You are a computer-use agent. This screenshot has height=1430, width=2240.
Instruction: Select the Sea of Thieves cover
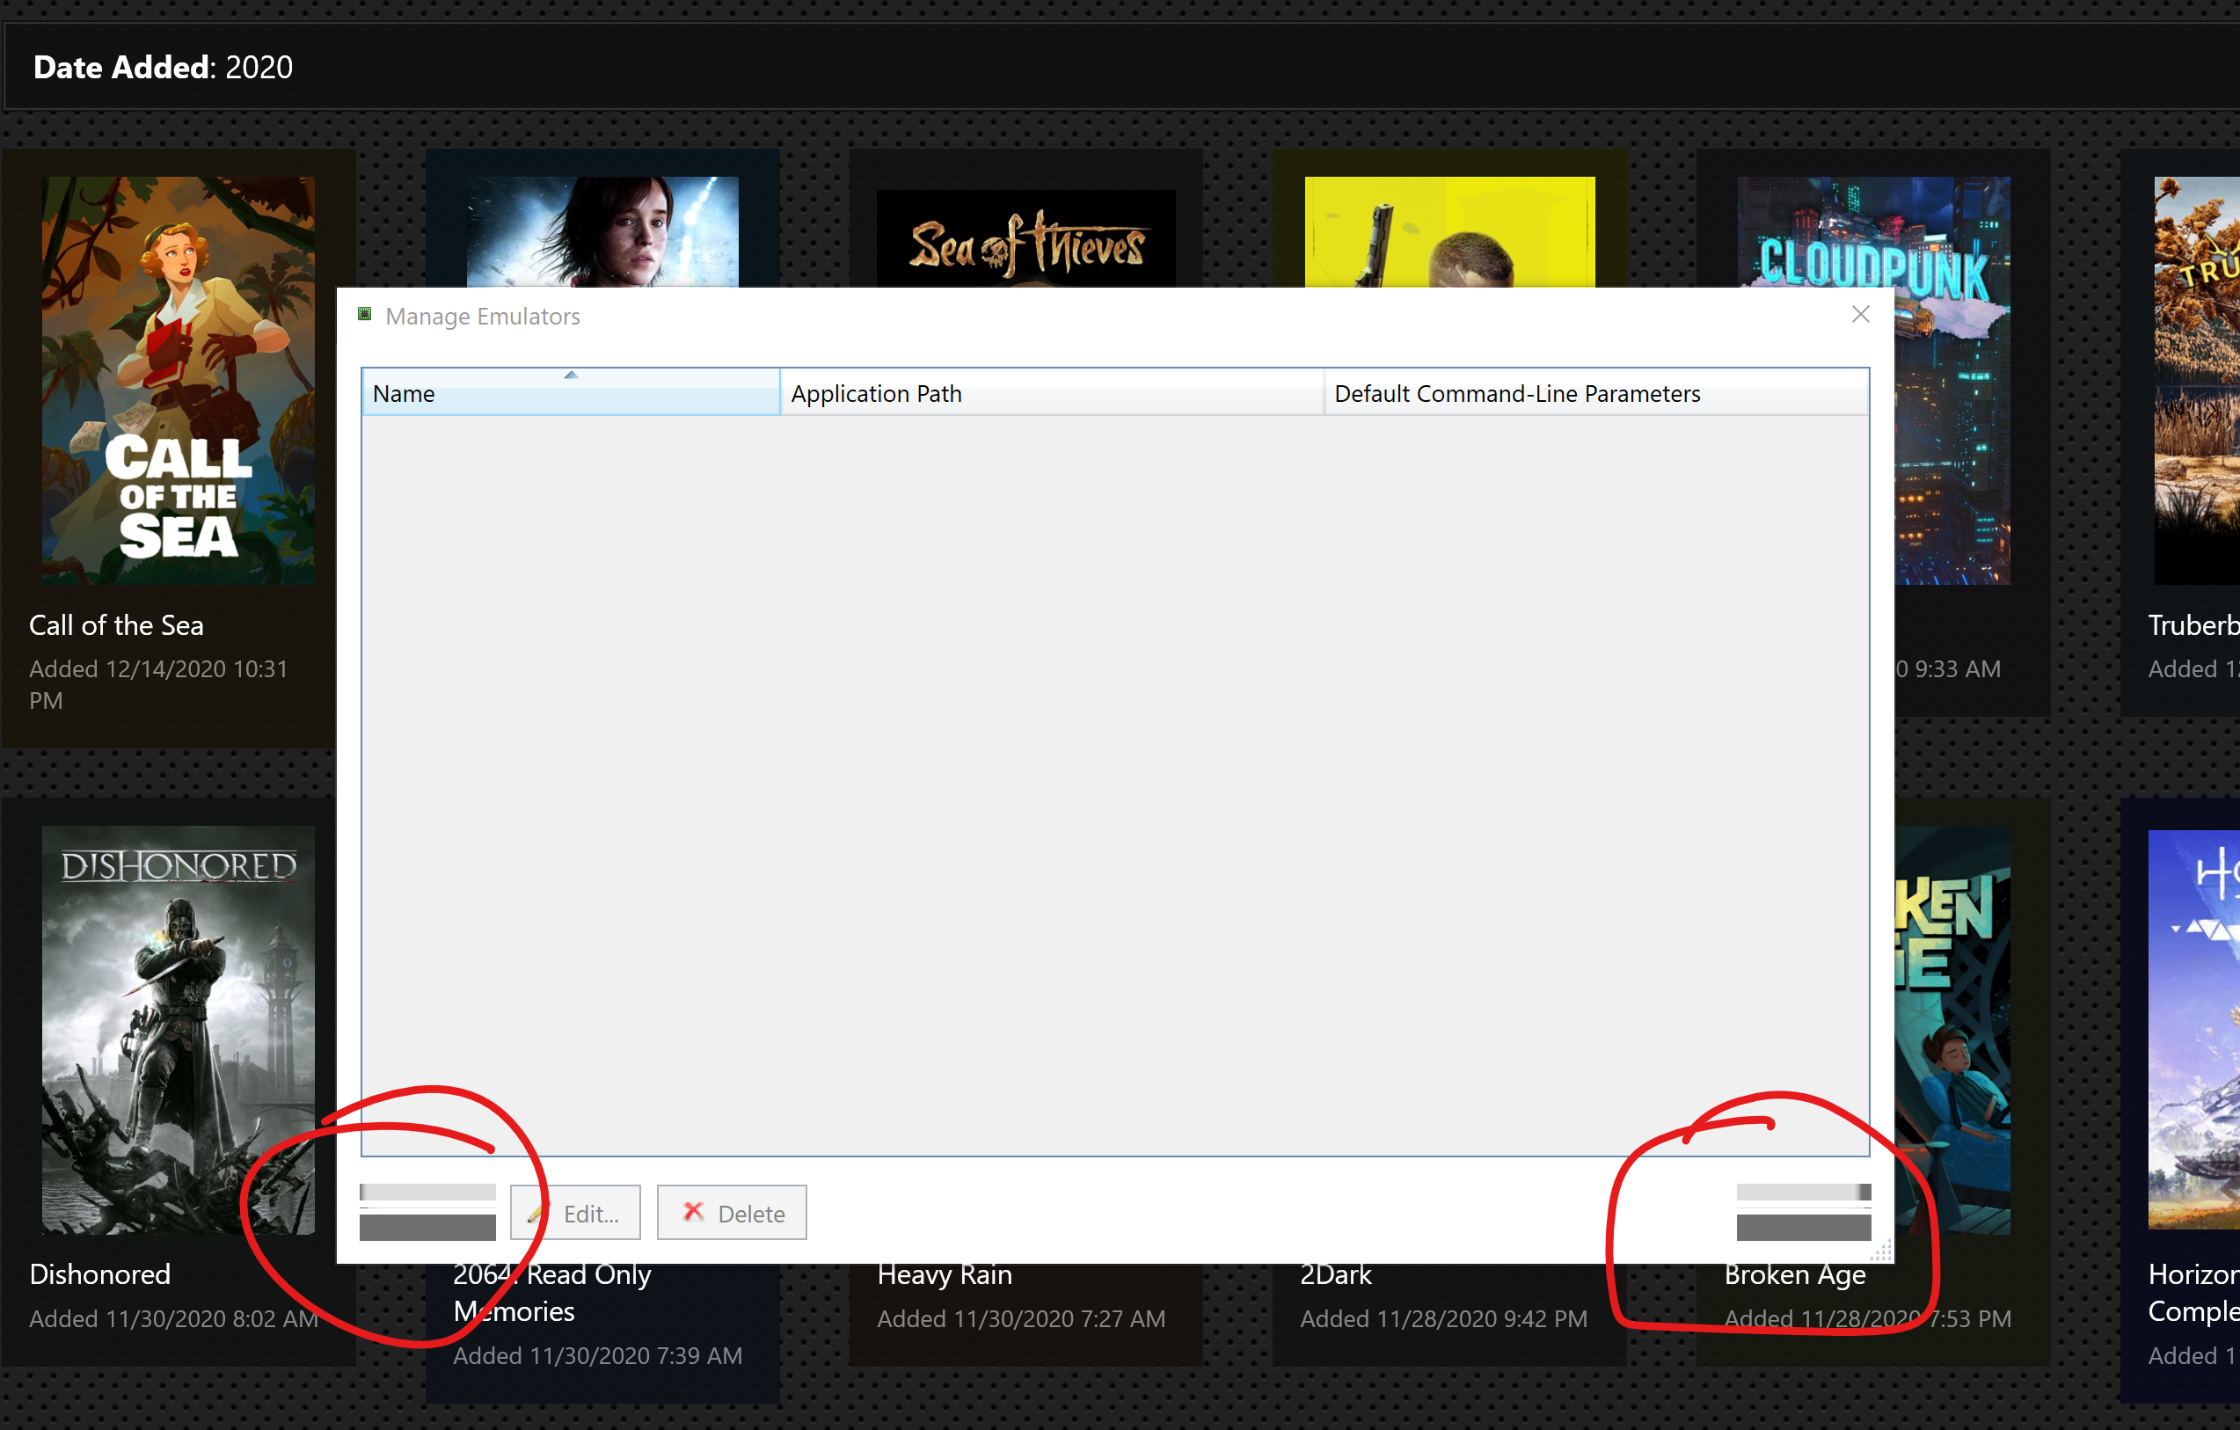(x=1026, y=238)
